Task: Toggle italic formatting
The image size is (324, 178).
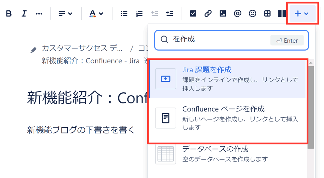Action: tap(24, 14)
